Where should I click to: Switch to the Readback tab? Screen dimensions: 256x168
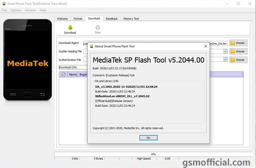pos(112,19)
